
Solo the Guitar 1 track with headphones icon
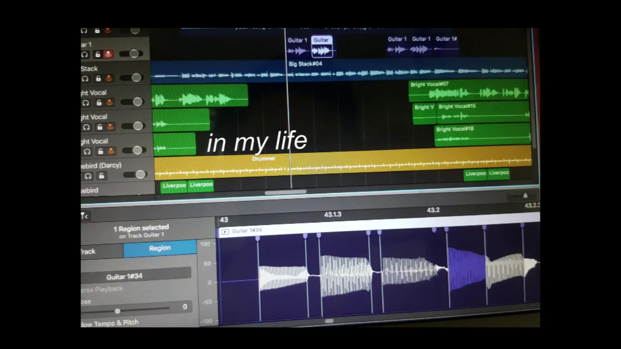click(85, 54)
